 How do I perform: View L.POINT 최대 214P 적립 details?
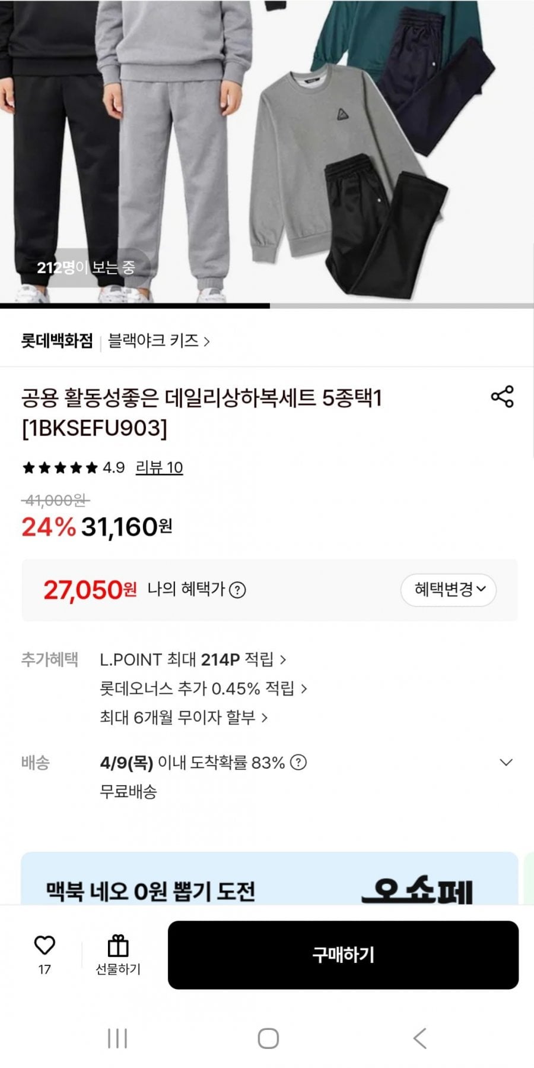click(x=193, y=659)
